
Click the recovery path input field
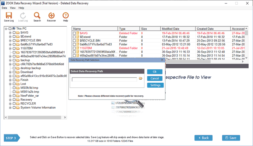pos(104,79)
